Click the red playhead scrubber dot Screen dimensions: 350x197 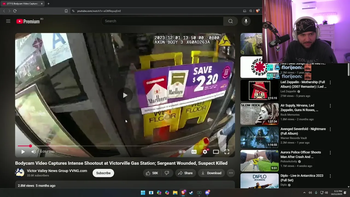pos(30,146)
